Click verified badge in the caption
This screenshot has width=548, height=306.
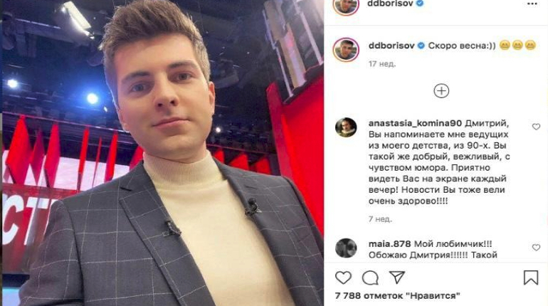tap(421, 46)
